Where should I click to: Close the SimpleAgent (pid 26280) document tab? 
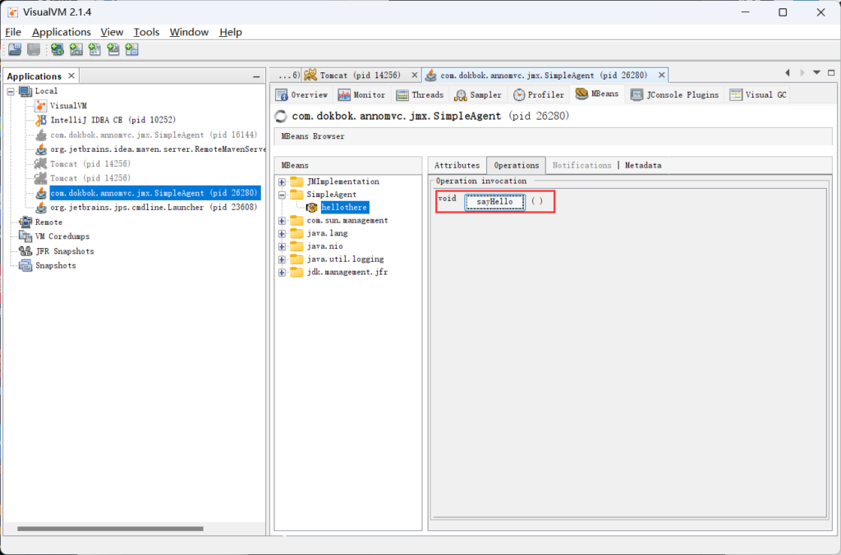661,76
